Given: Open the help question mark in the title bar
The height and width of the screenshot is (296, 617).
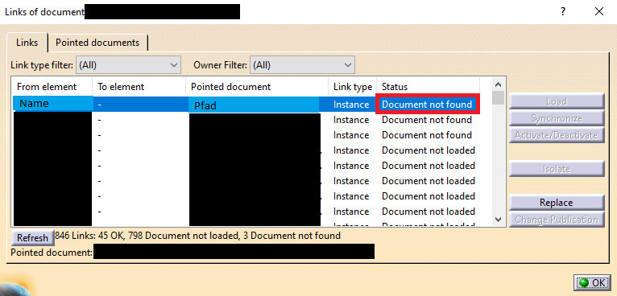Looking at the screenshot, I should click(564, 11).
